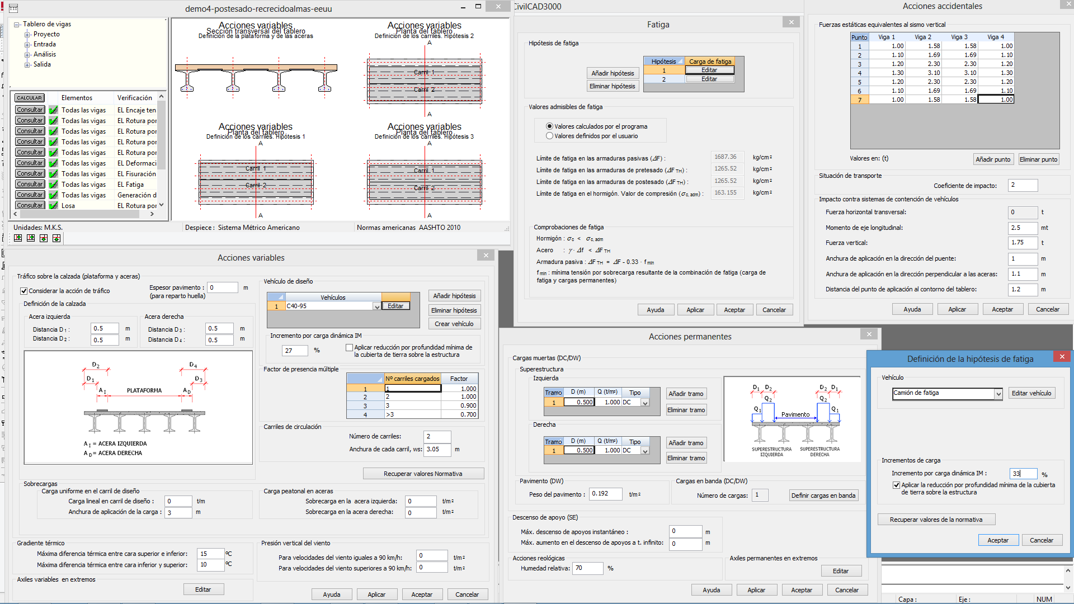Expand the Proyecto tree node

(x=27, y=35)
